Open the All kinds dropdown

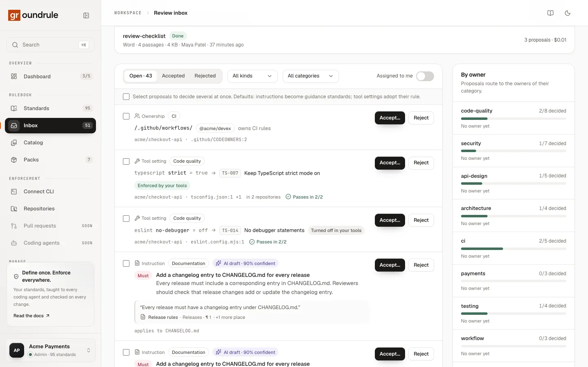pyautogui.click(x=252, y=76)
